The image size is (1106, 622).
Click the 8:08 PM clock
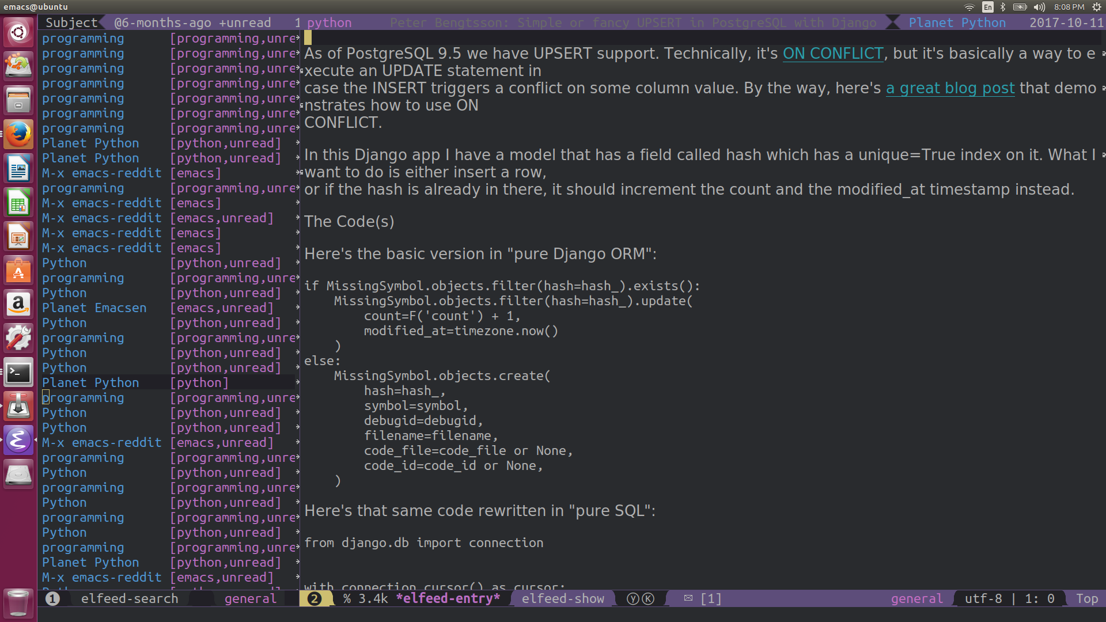(x=1069, y=7)
